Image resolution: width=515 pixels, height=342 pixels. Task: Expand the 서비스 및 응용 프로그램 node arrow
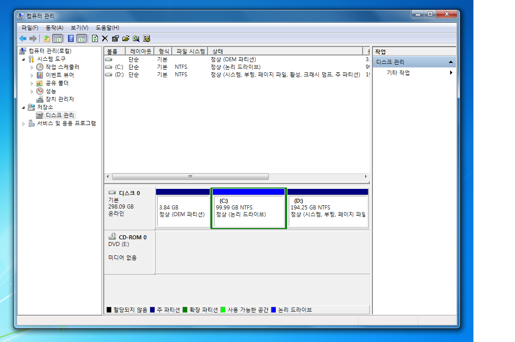(x=23, y=124)
